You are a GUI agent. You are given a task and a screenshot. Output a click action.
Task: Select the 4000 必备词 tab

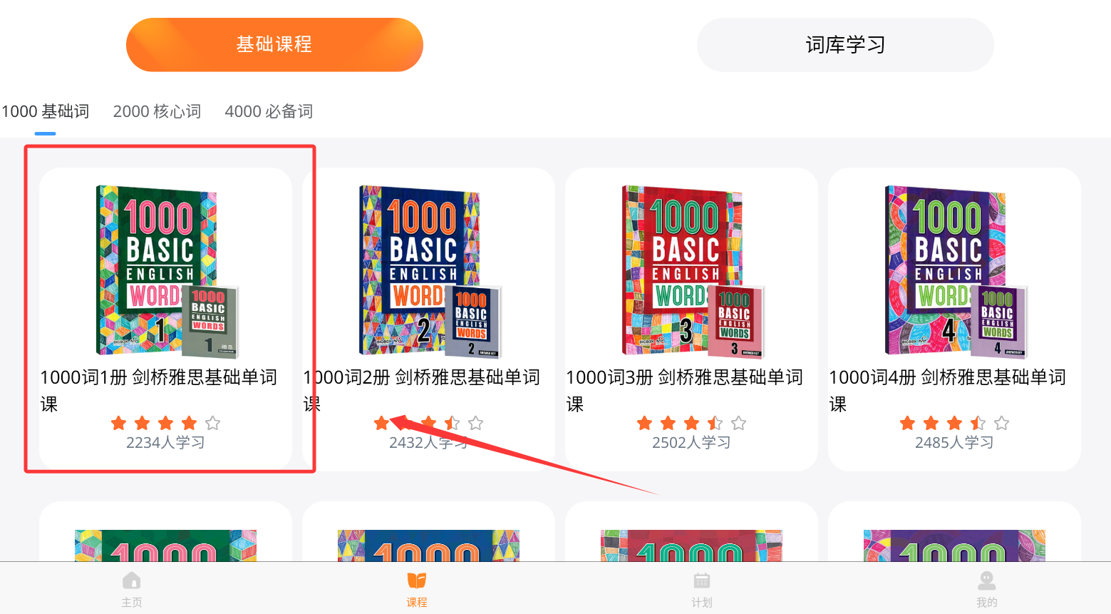(269, 111)
